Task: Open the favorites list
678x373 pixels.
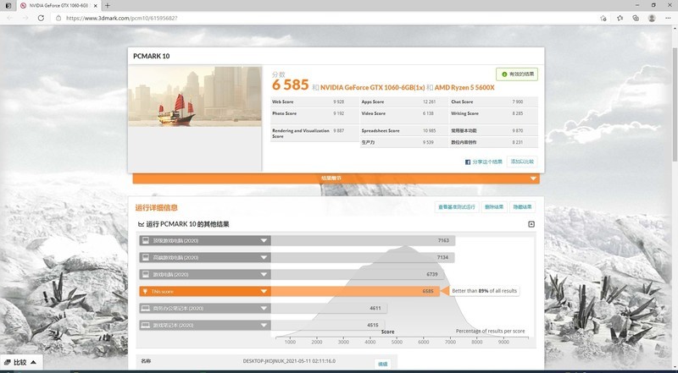Action: [620, 18]
